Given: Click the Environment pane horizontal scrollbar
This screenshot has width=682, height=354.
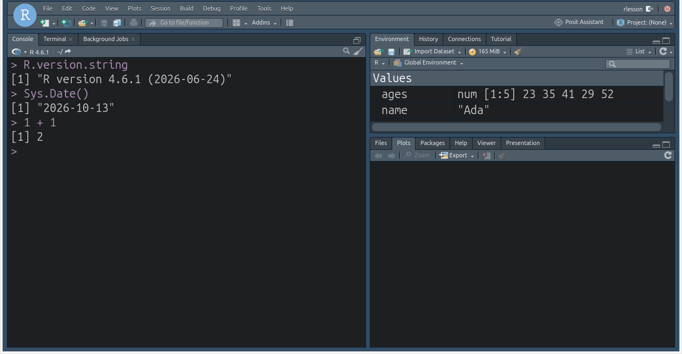Looking at the screenshot, I should pyautogui.click(x=516, y=127).
